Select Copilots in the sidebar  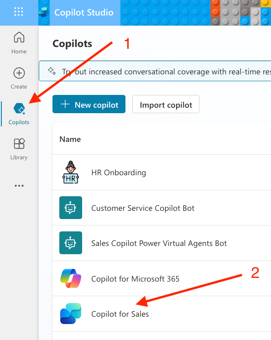point(19,114)
